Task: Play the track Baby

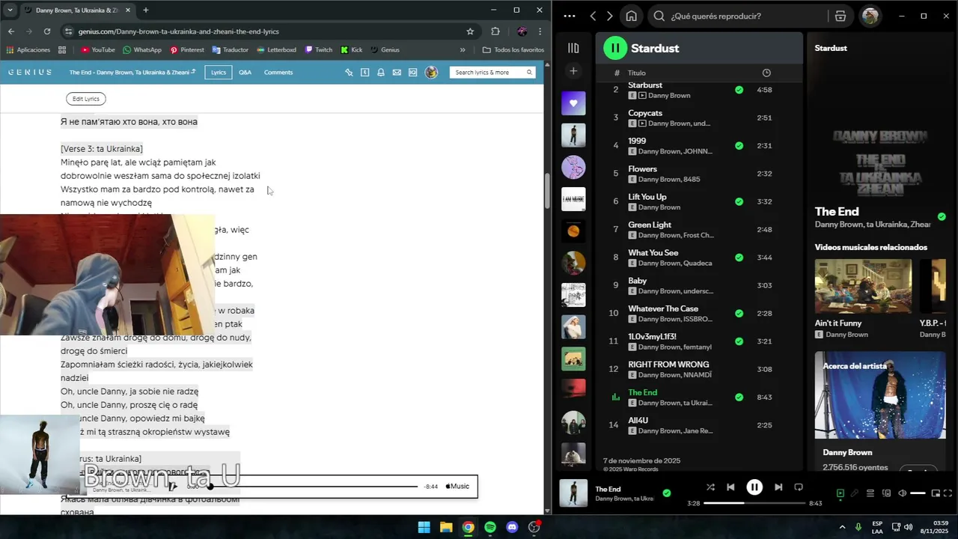Action: (x=699, y=285)
